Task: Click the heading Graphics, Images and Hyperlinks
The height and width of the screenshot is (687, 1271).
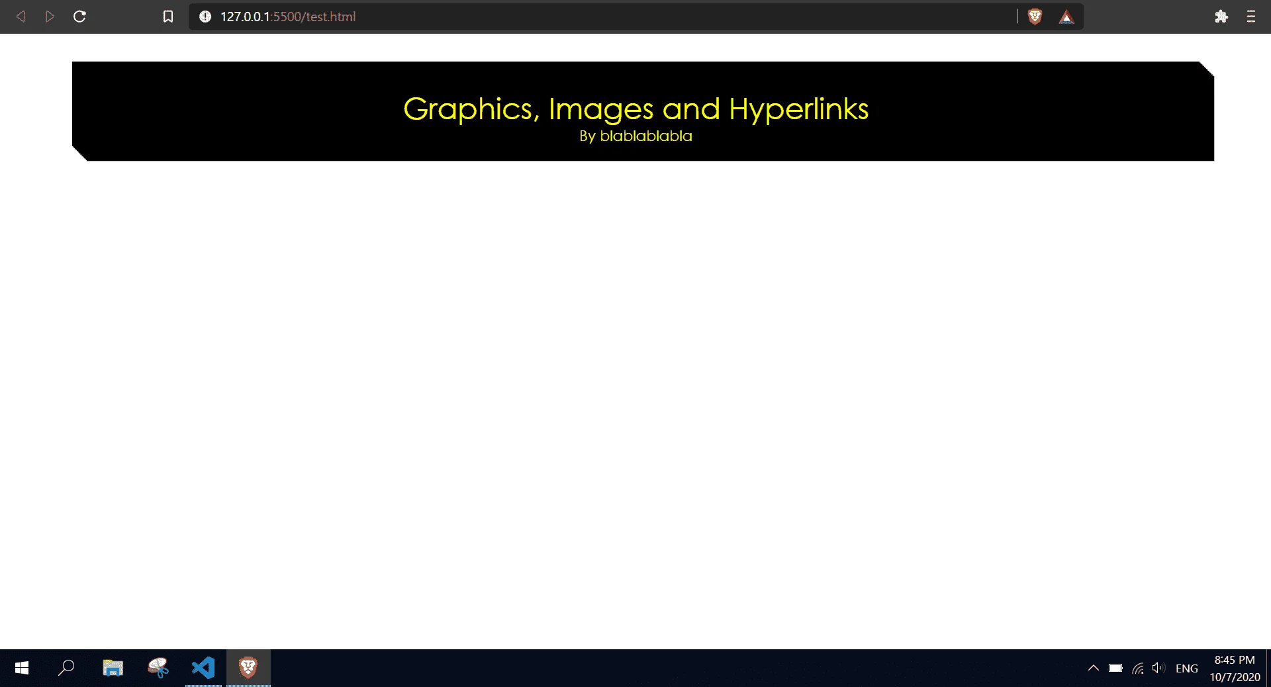Action: [x=635, y=109]
